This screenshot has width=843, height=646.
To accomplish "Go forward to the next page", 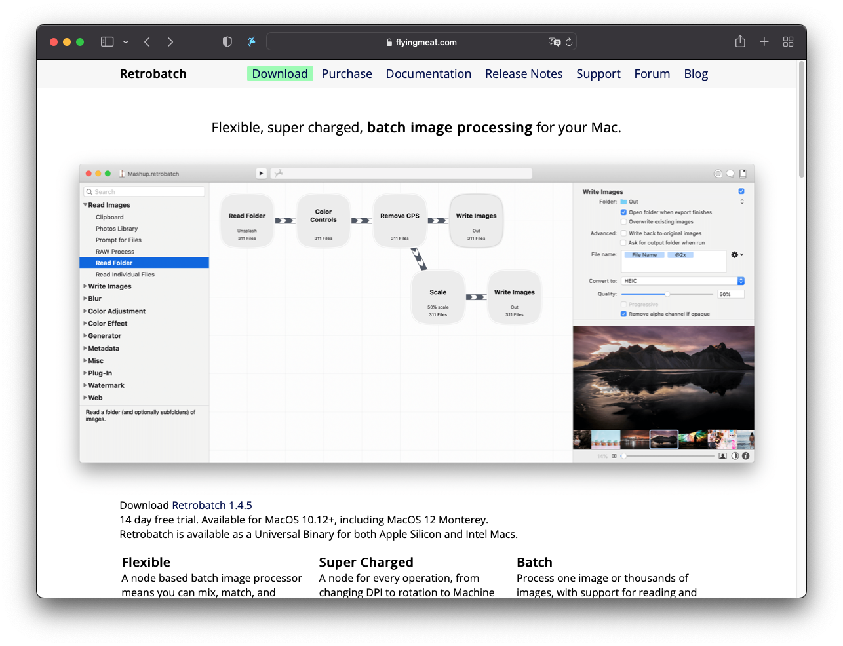I will (170, 42).
